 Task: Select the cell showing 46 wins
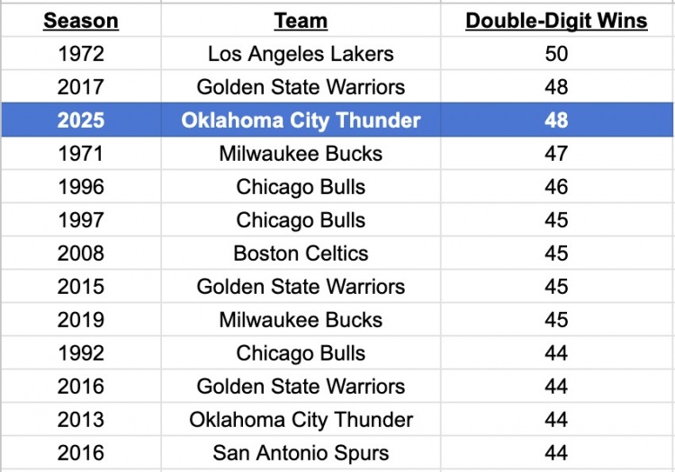click(556, 187)
